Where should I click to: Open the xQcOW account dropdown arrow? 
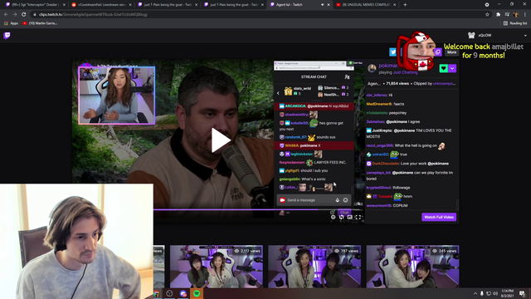click(525, 35)
